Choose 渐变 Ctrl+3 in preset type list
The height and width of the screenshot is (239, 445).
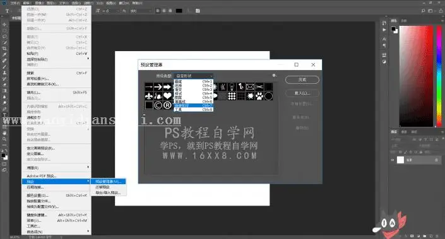194,90
